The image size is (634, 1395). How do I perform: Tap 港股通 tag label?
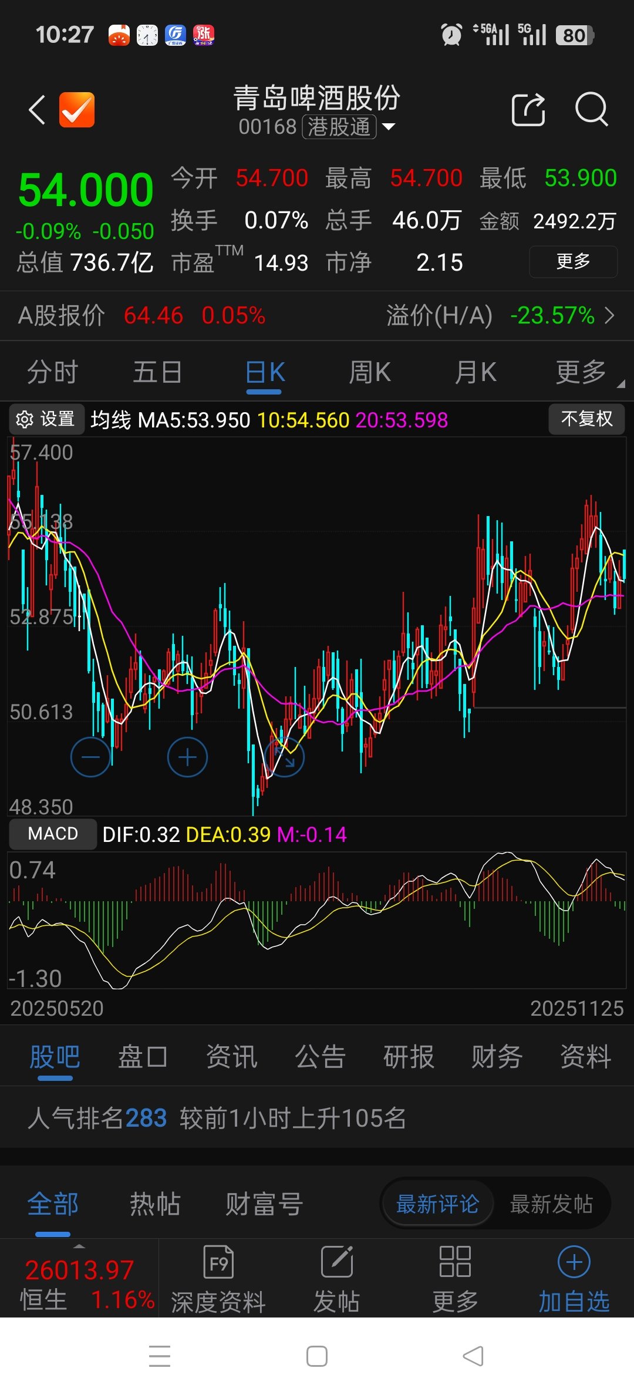pyautogui.click(x=339, y=127)
